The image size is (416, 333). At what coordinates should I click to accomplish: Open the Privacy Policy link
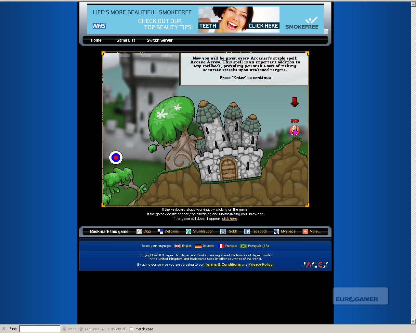tap(260, 265)
